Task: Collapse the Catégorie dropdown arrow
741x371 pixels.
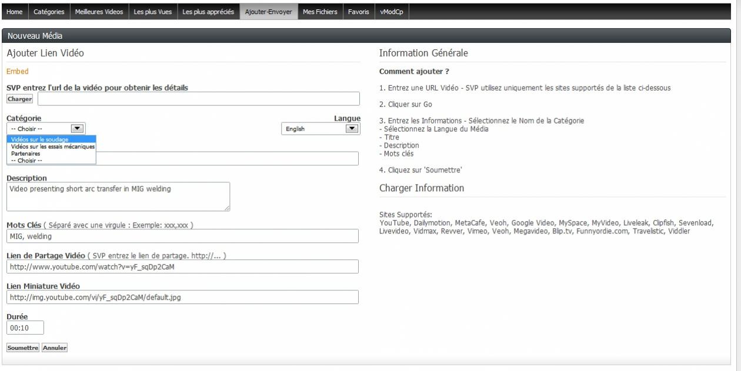Action: point(77,128)
